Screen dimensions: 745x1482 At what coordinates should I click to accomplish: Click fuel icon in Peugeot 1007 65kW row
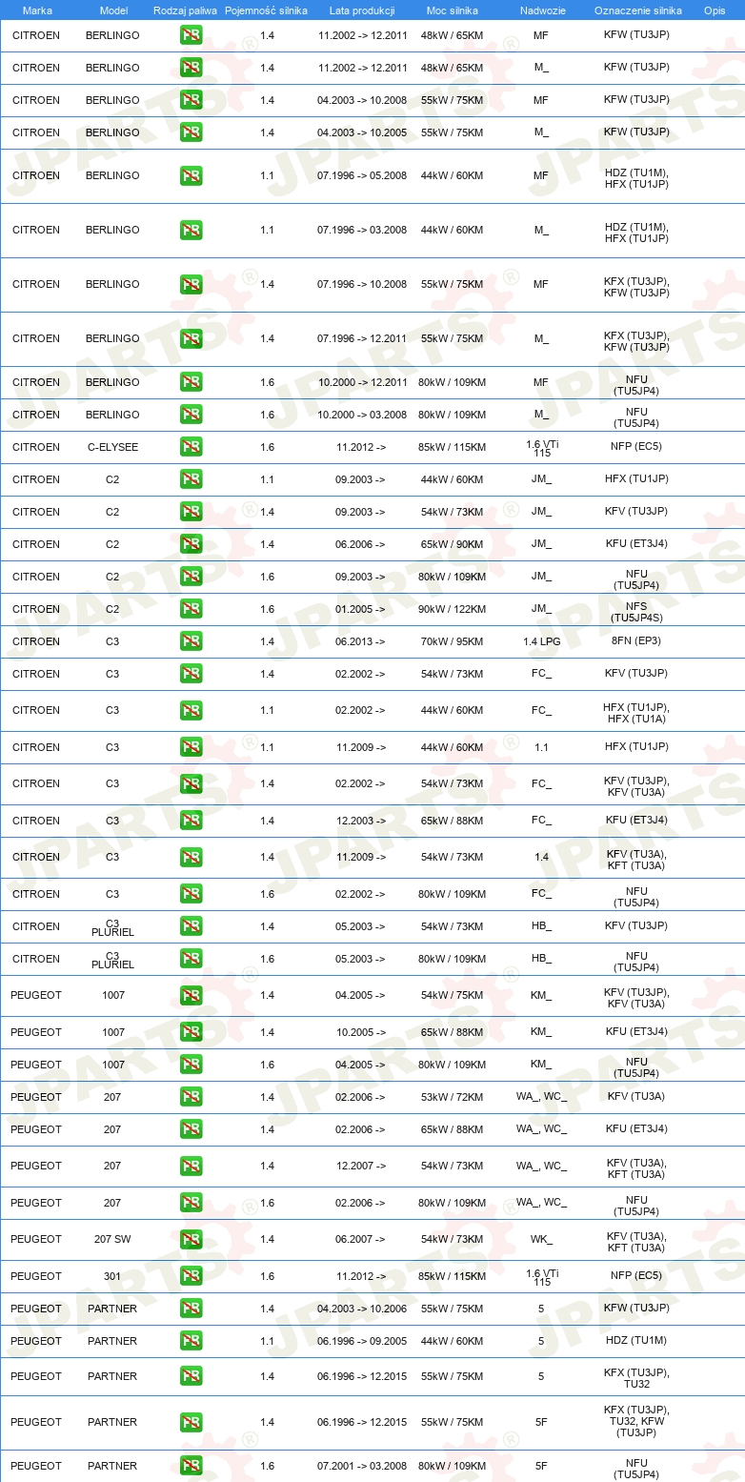191,1032
